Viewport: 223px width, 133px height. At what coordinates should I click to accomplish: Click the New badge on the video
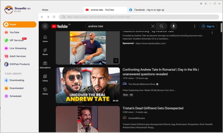[x=126, y=95]
